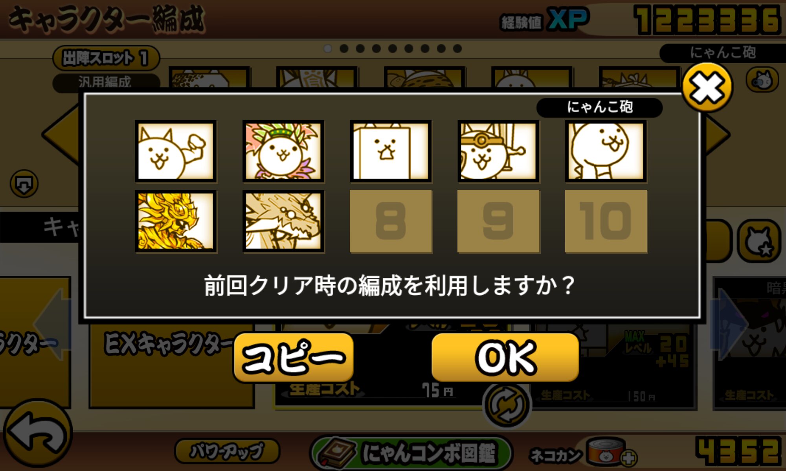Select the dragon unit icon

[283, 221]
